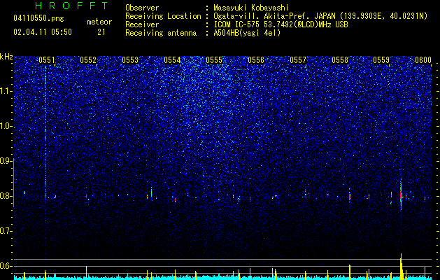The width and height of the screenshot is (440, 280).
Task: Click the 0600 time marker
Action: pos(423,60)
